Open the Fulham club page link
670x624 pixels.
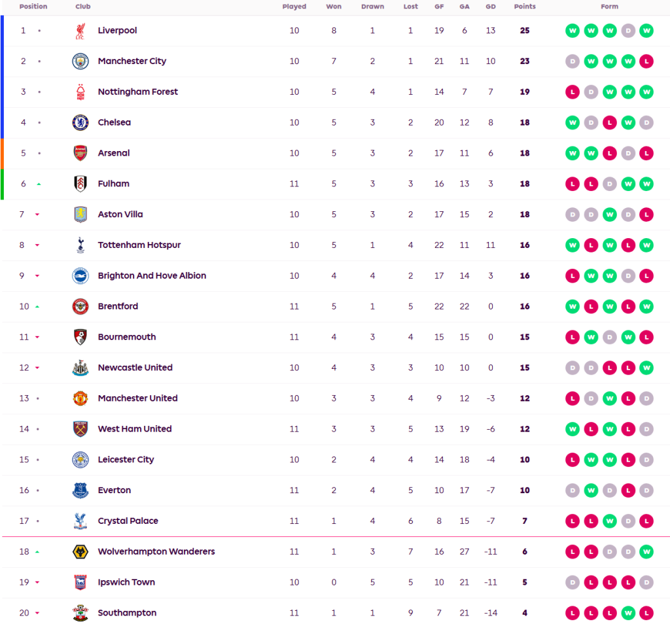[113, 184]
